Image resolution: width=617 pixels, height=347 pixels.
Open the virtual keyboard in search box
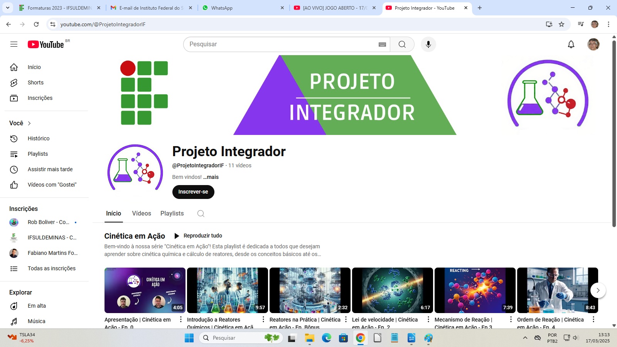(382, 44)
